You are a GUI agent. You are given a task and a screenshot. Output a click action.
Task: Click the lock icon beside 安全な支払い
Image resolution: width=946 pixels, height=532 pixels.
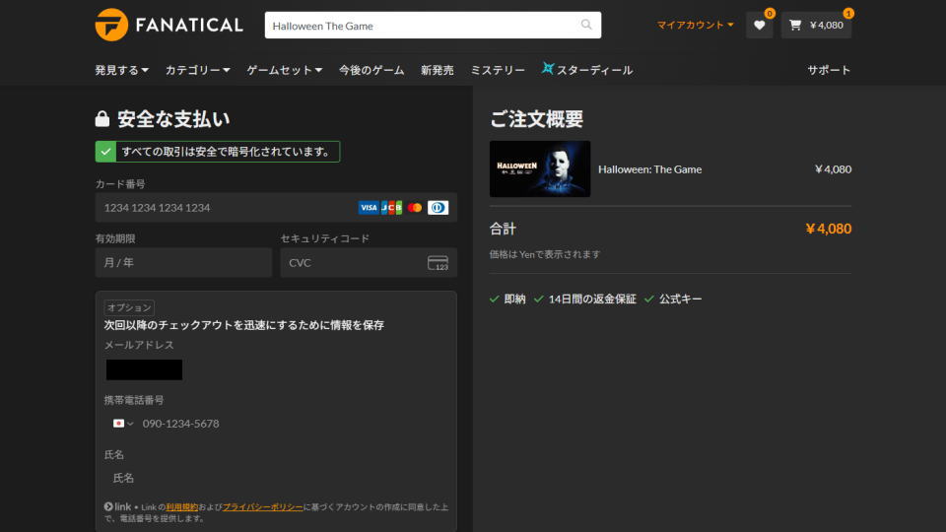coord(101,119)
